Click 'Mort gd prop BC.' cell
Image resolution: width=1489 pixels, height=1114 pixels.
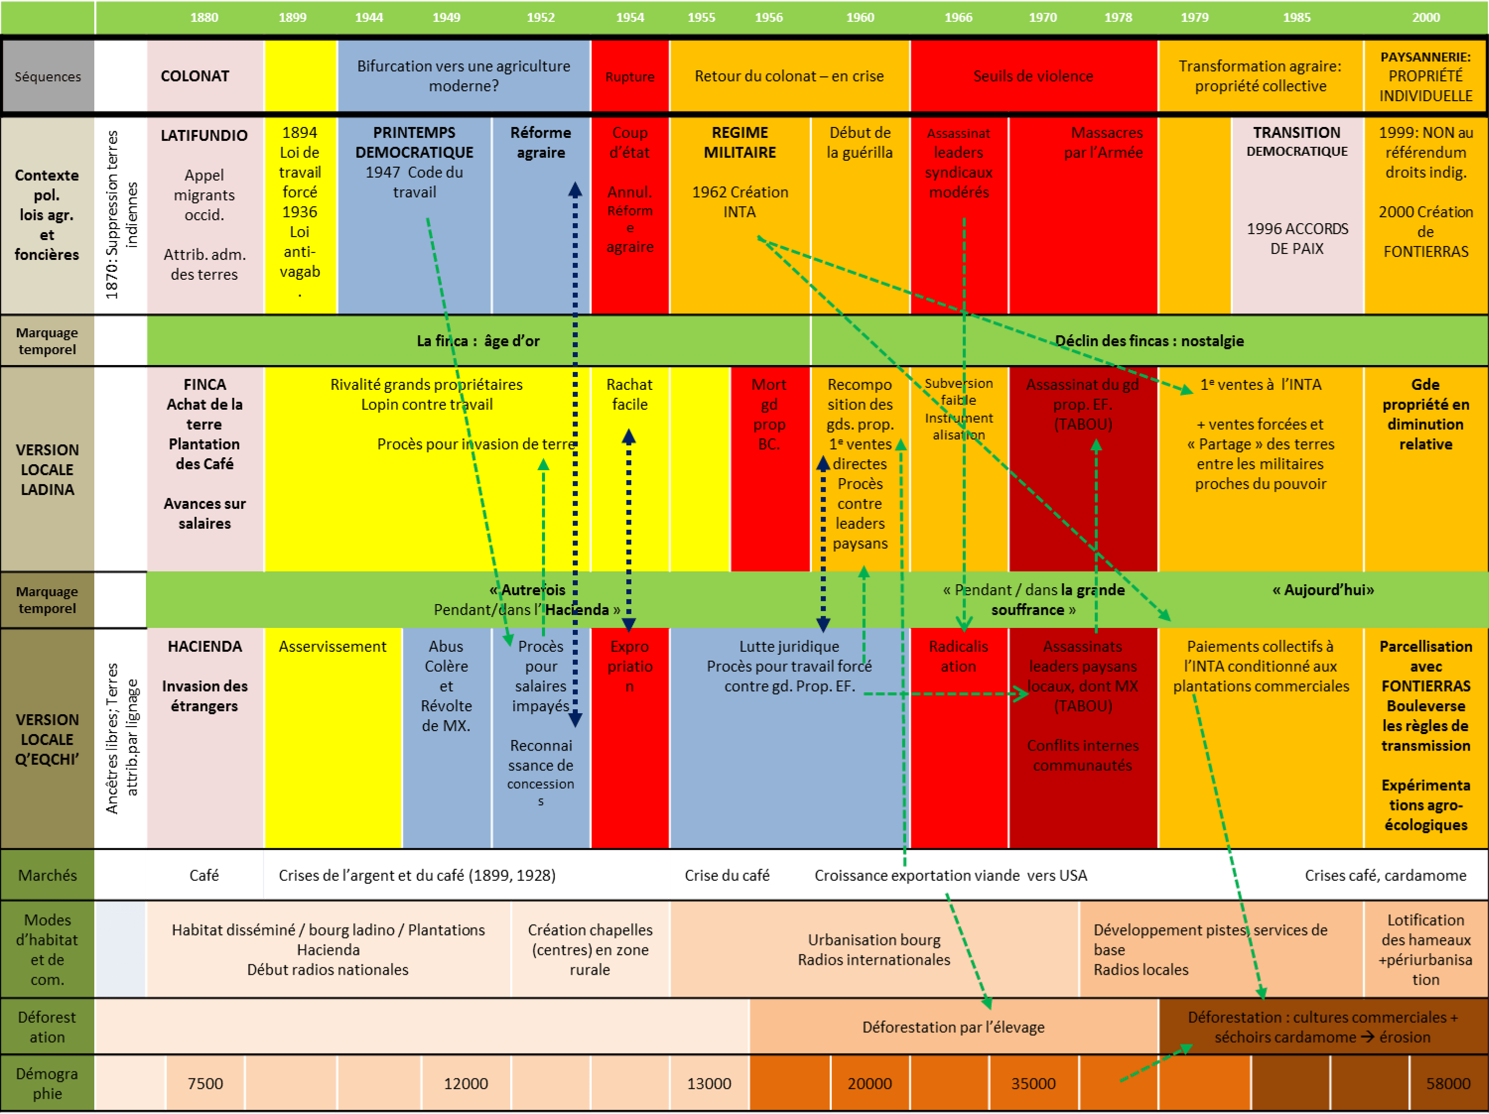[769, 470]
